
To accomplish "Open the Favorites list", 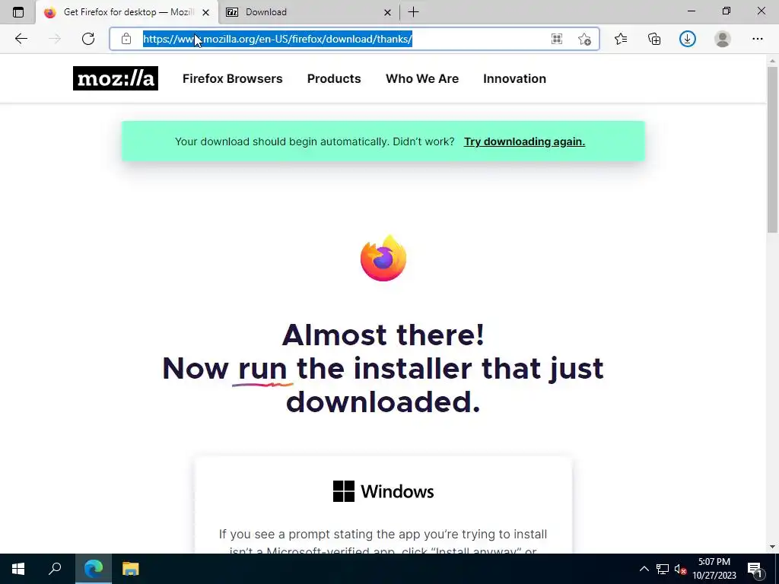I will pyautogui.click(x=621, y=39).
